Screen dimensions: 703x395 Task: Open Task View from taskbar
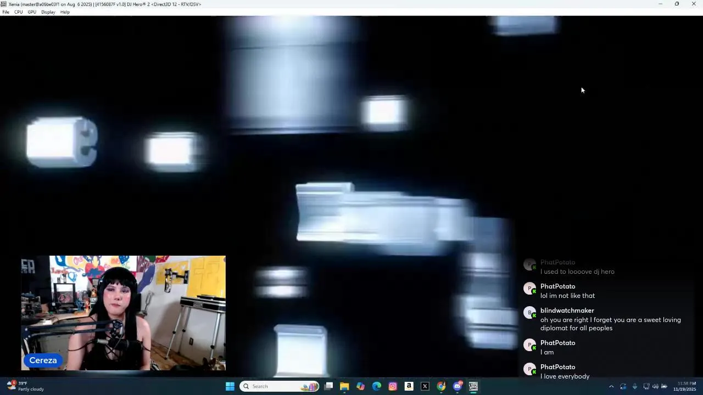click(328, 386)
